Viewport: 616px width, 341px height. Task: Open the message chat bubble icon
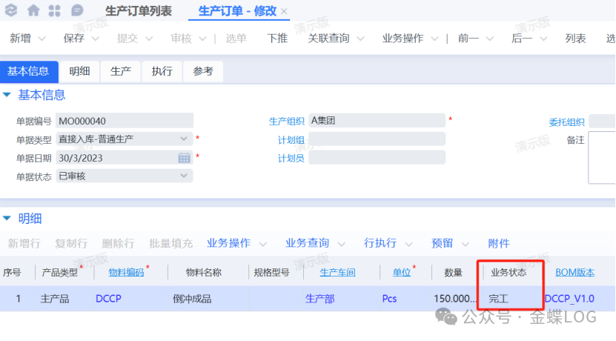(x=77, y=10)
